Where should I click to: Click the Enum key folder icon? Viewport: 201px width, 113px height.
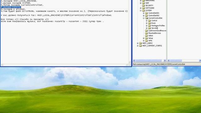tap(149, 23)
